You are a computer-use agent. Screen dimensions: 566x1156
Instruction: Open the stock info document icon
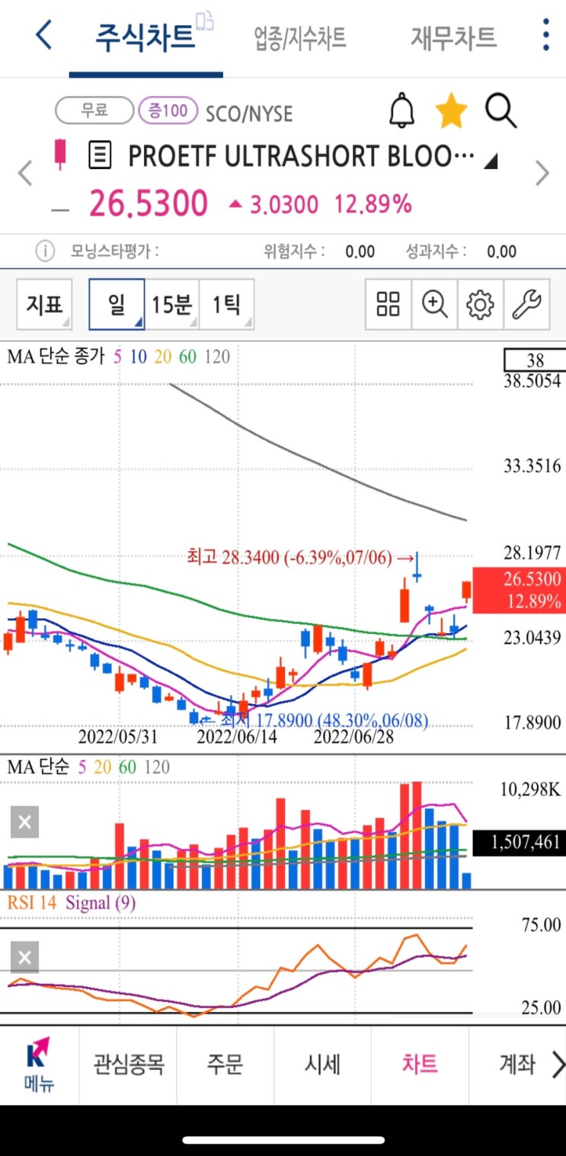tap(100, 155)
